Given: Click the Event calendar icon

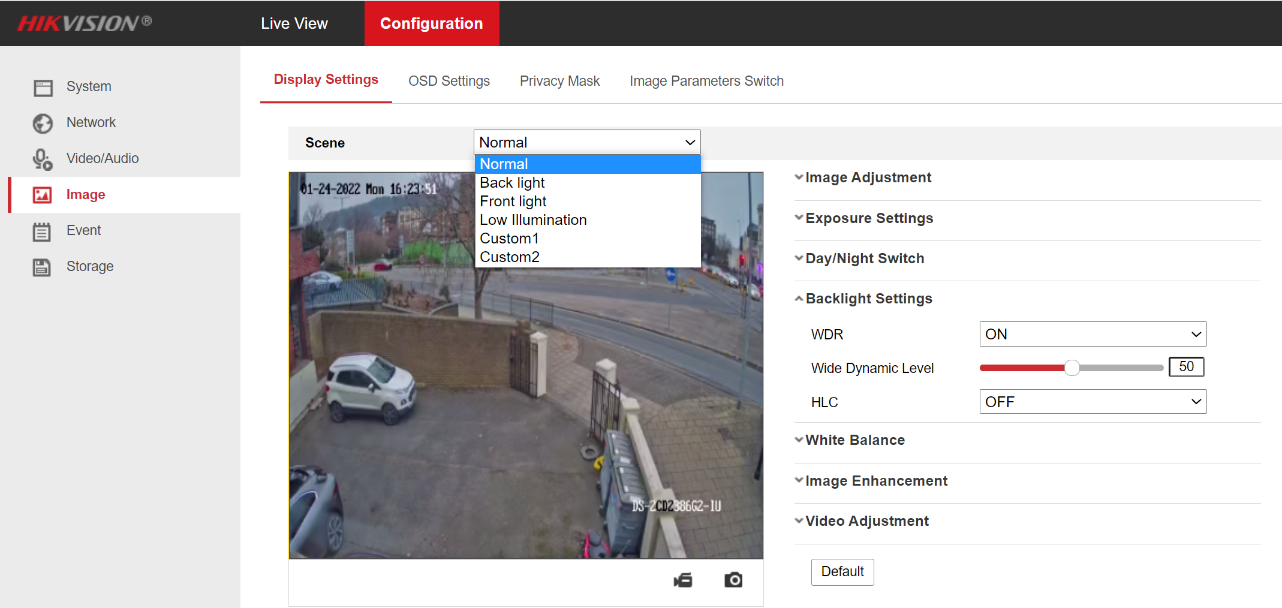Looking at the screenshot, I should 42,231.
